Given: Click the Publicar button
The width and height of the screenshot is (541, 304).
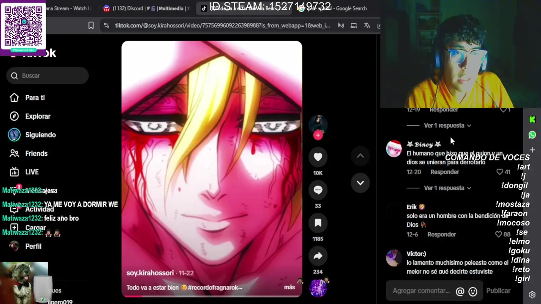Looking at the screenshot, I should tap(498, 290).
